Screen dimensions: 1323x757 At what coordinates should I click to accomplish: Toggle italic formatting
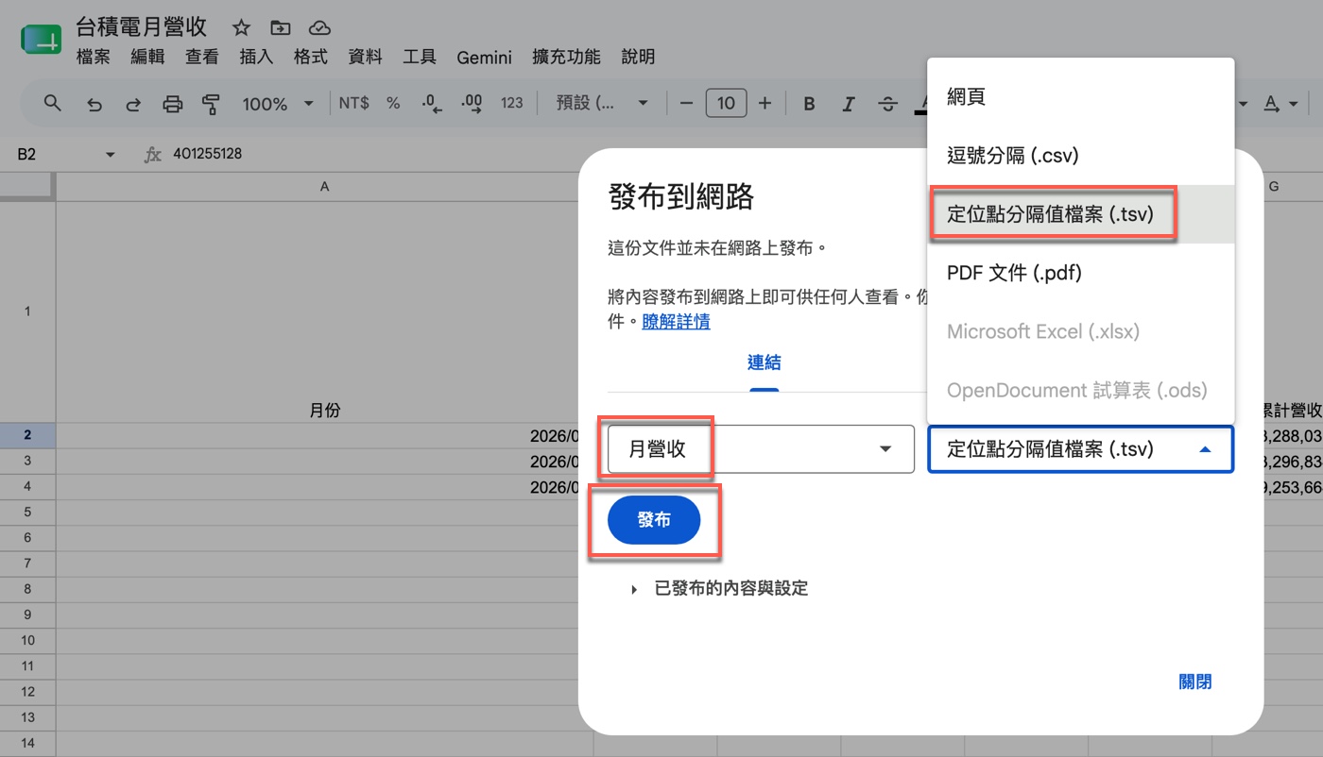coord(848,104)
